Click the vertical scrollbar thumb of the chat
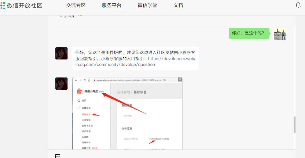The width and height of the screenshot is (305, 158). (295, 125)
